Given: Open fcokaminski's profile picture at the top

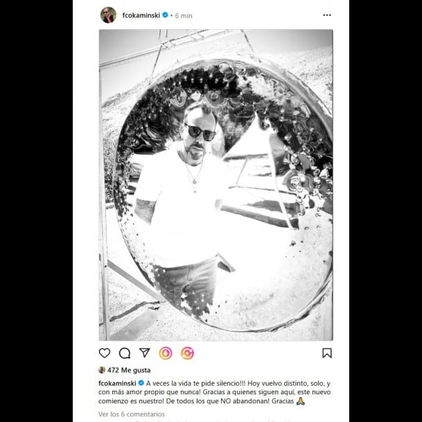Looking at the screenshot, I should 108,15.
